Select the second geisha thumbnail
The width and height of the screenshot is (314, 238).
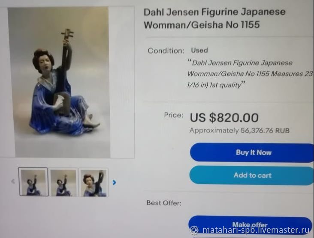pos(63,182)
